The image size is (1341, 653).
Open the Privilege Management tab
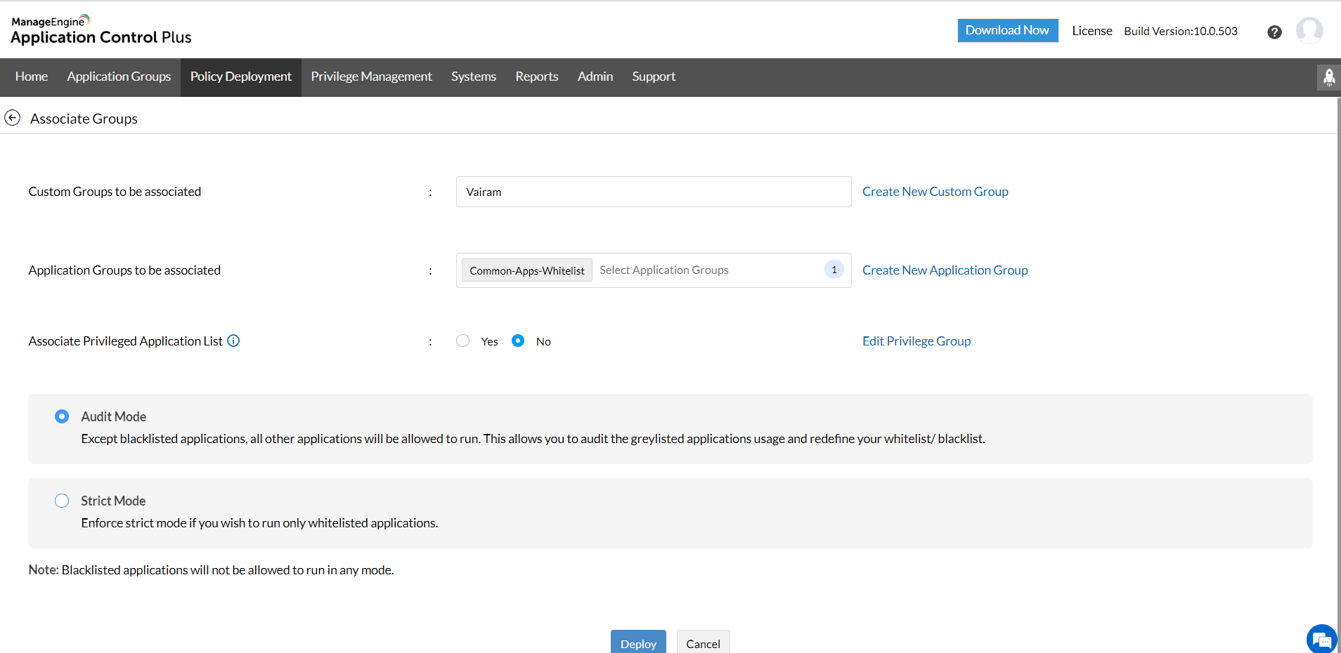point(371,77)
